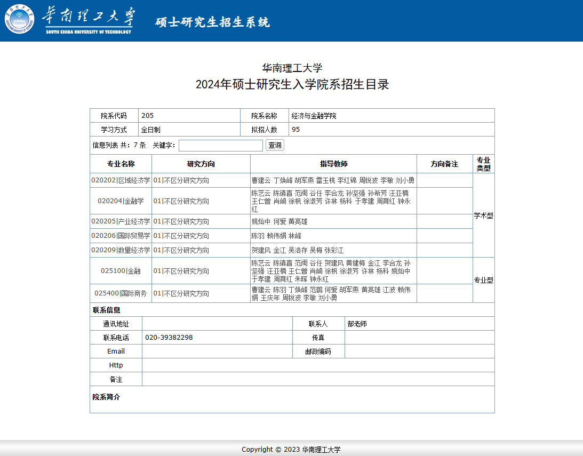Click the advisor list for 区域经济学
Viewport: 583px width, 456px height.
tap(333, 180)
